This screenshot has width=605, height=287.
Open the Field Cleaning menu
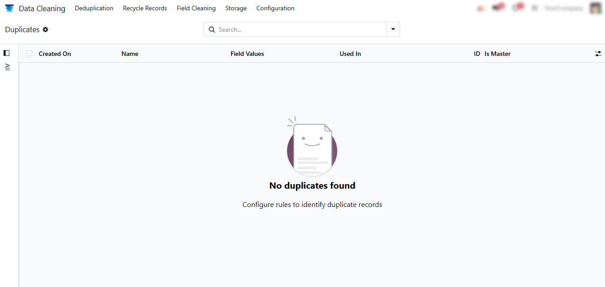coord(196,8)
